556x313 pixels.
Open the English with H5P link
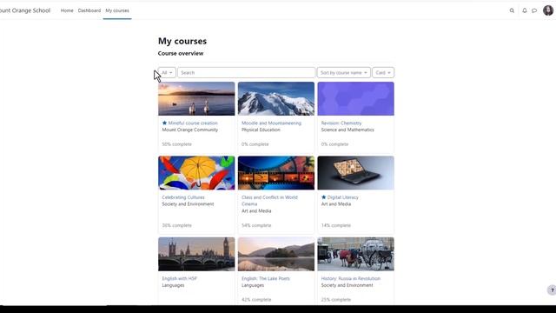(x=180, y=278)
